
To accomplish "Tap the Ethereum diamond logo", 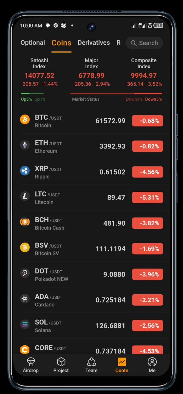I will point(25,145).
